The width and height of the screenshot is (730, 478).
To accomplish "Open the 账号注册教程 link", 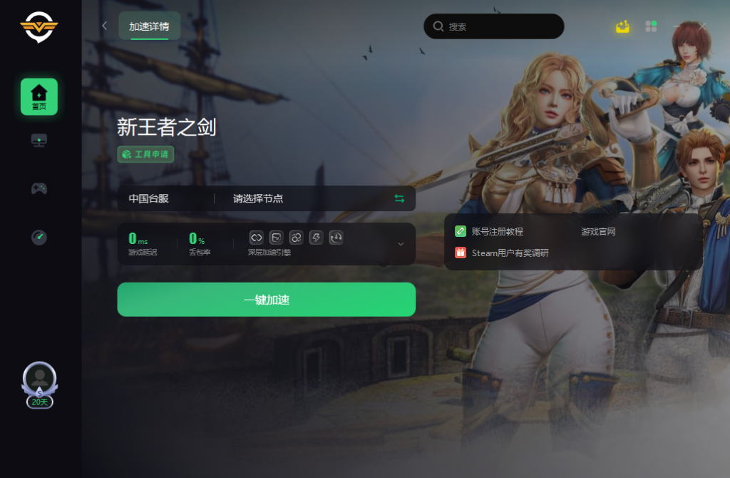I will [497, 232].
